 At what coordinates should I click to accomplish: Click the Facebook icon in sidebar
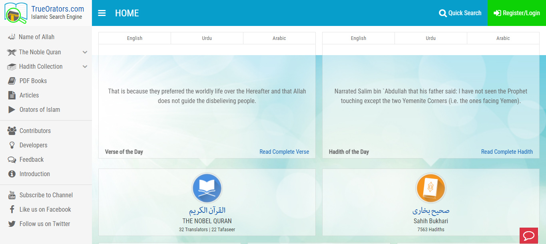click(12, 210)
